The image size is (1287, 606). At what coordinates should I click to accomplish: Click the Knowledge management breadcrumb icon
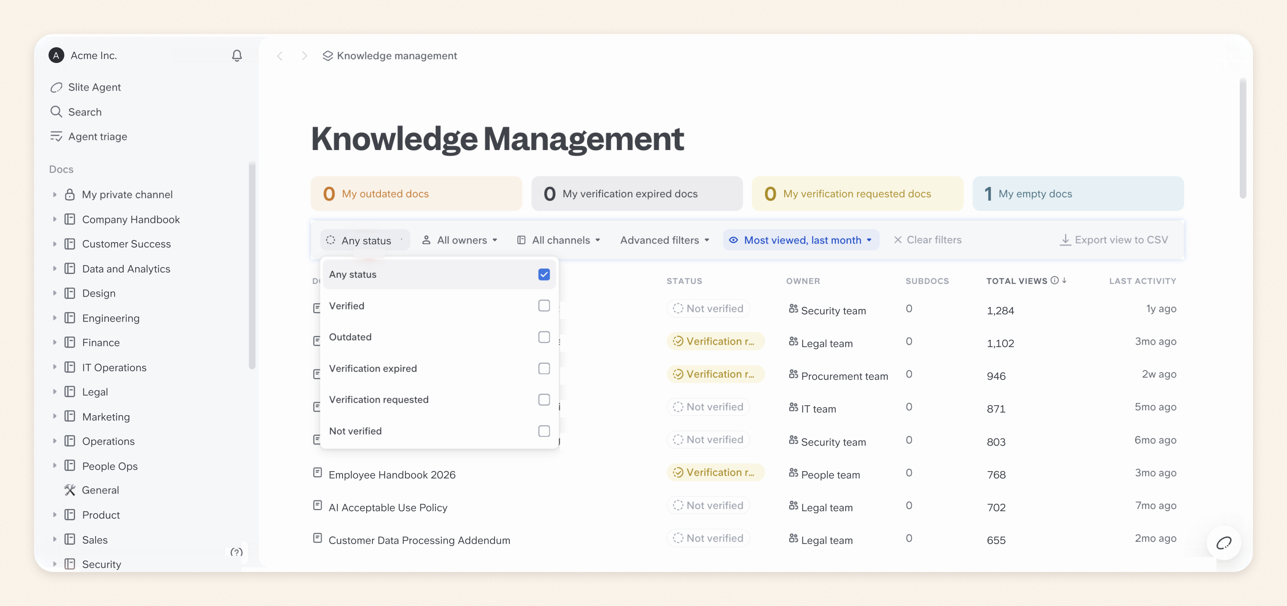(328, 56)
